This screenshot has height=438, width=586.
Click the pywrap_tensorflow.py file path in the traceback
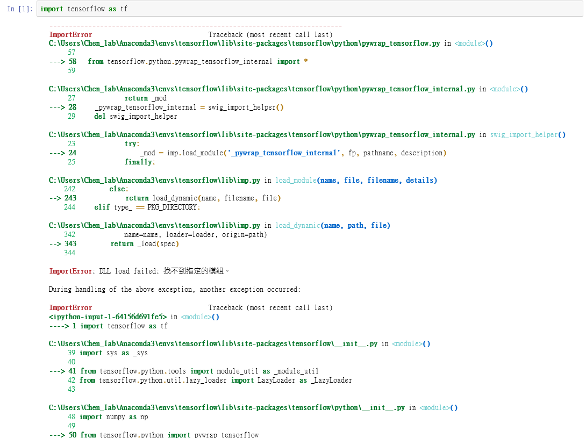[x=245, y=44]
